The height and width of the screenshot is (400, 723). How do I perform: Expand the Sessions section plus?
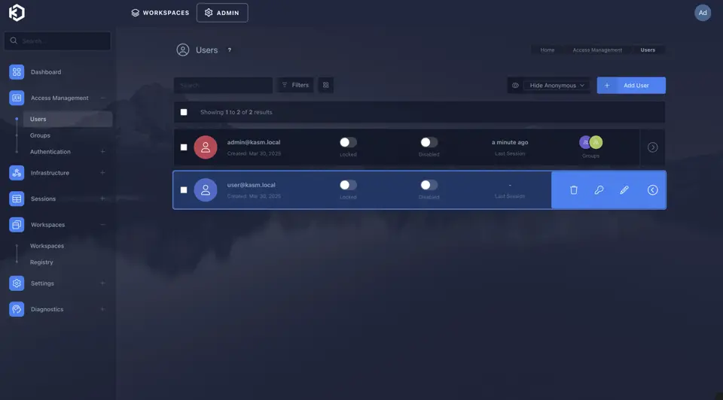point(102,198)
